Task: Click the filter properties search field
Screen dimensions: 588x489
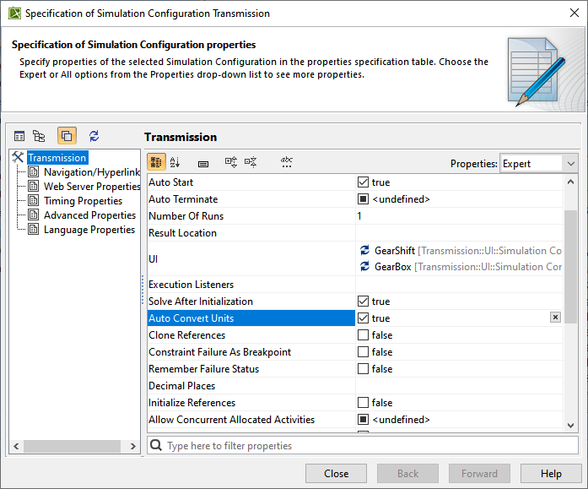Action: 363,445
